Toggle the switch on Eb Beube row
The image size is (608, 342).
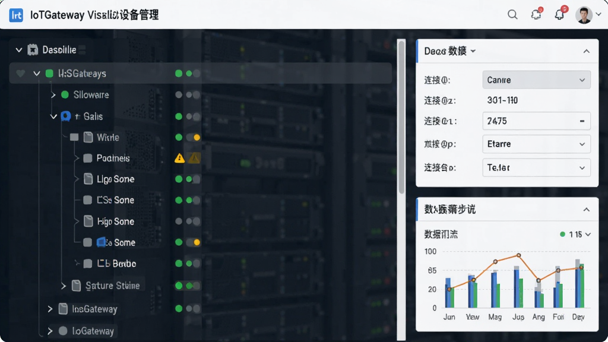tap(193, 263)
